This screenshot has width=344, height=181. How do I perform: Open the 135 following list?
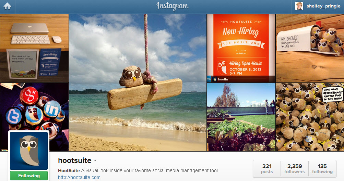(322, 169)
